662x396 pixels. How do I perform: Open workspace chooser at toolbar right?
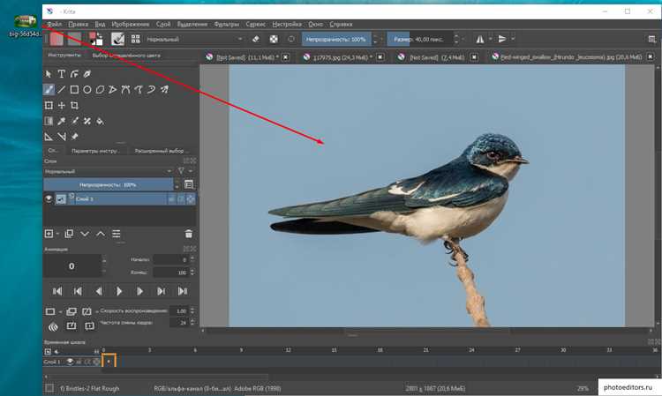[652, 39]
